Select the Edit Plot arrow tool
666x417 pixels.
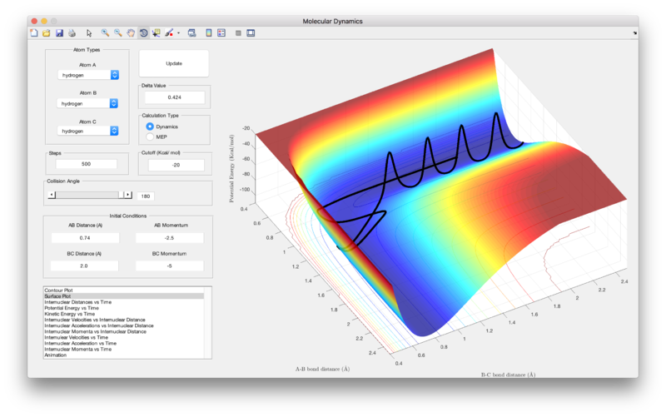click(89, 33)
